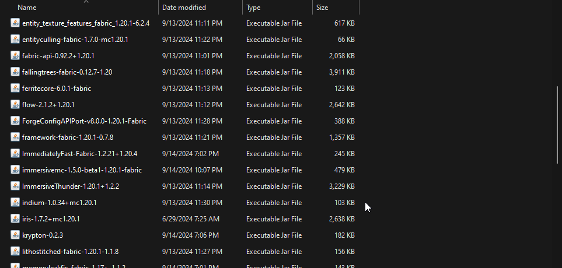
Task: Select the ForgeConfigAPIPort-v8.0.0-1.20.1-Fabric file name
Action: click(x=84, y=121)
